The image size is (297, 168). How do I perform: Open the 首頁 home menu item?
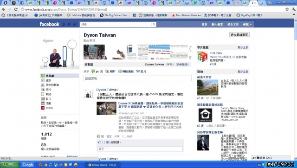pos(204,25)
